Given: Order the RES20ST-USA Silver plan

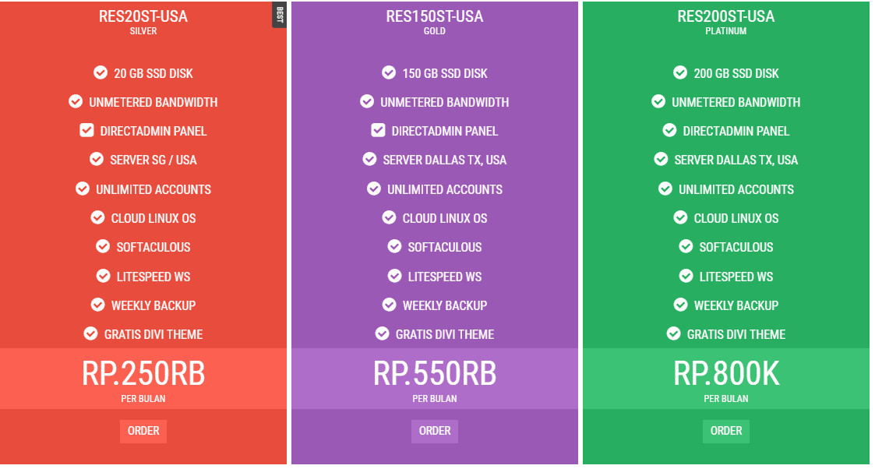Looking at the screenshot, I should (x=143, y=431).
